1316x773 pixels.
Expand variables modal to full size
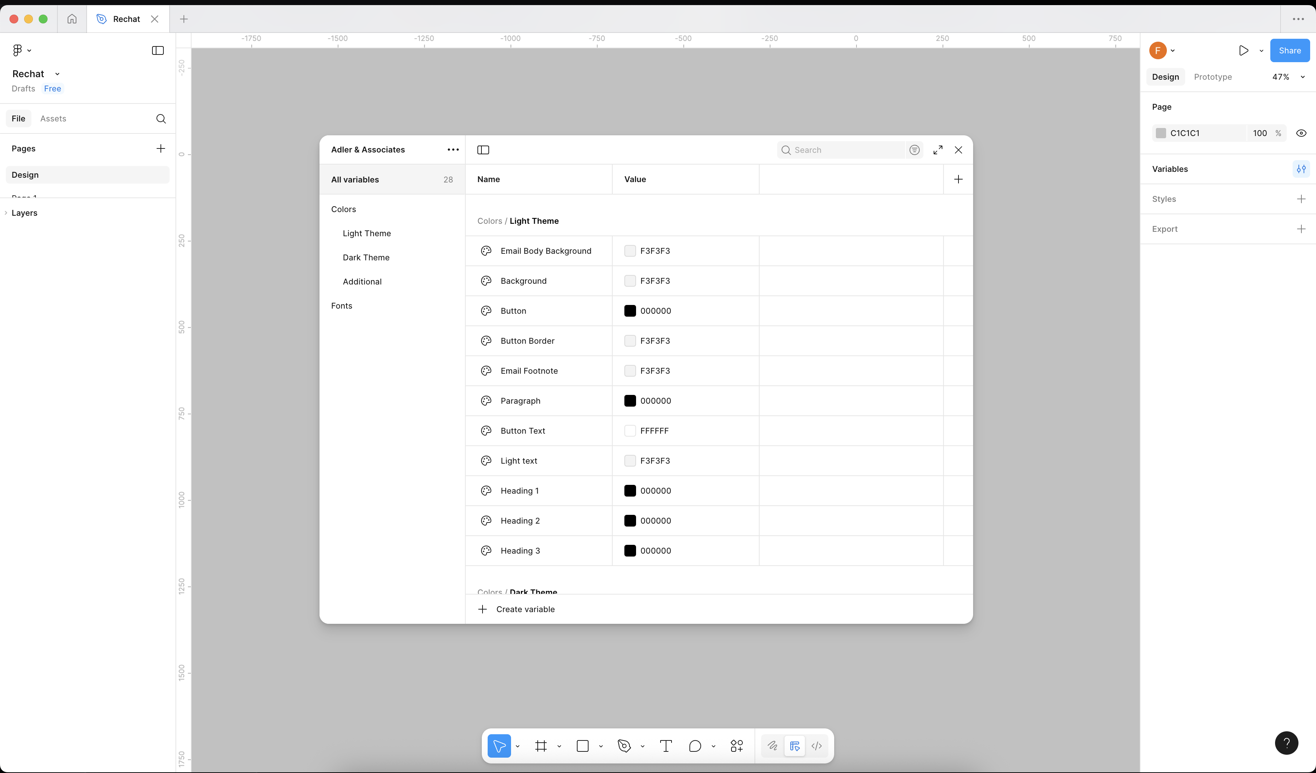(938, 150)
